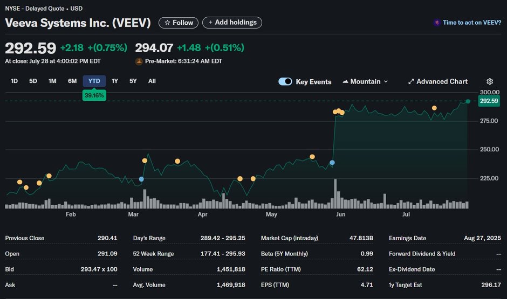The width and height of the screenshot is (507, 299).
Task: Click the Earnings Date value Aug 27, 2025
Action: pyautogui.click(x=482, y=238)
